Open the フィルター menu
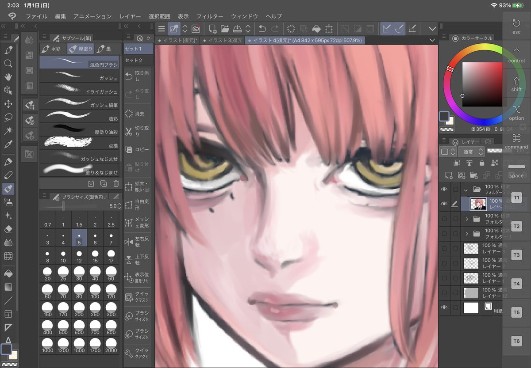Image resolution: width=531 pixels, height=368 pixels. click(x=210, y=16)
